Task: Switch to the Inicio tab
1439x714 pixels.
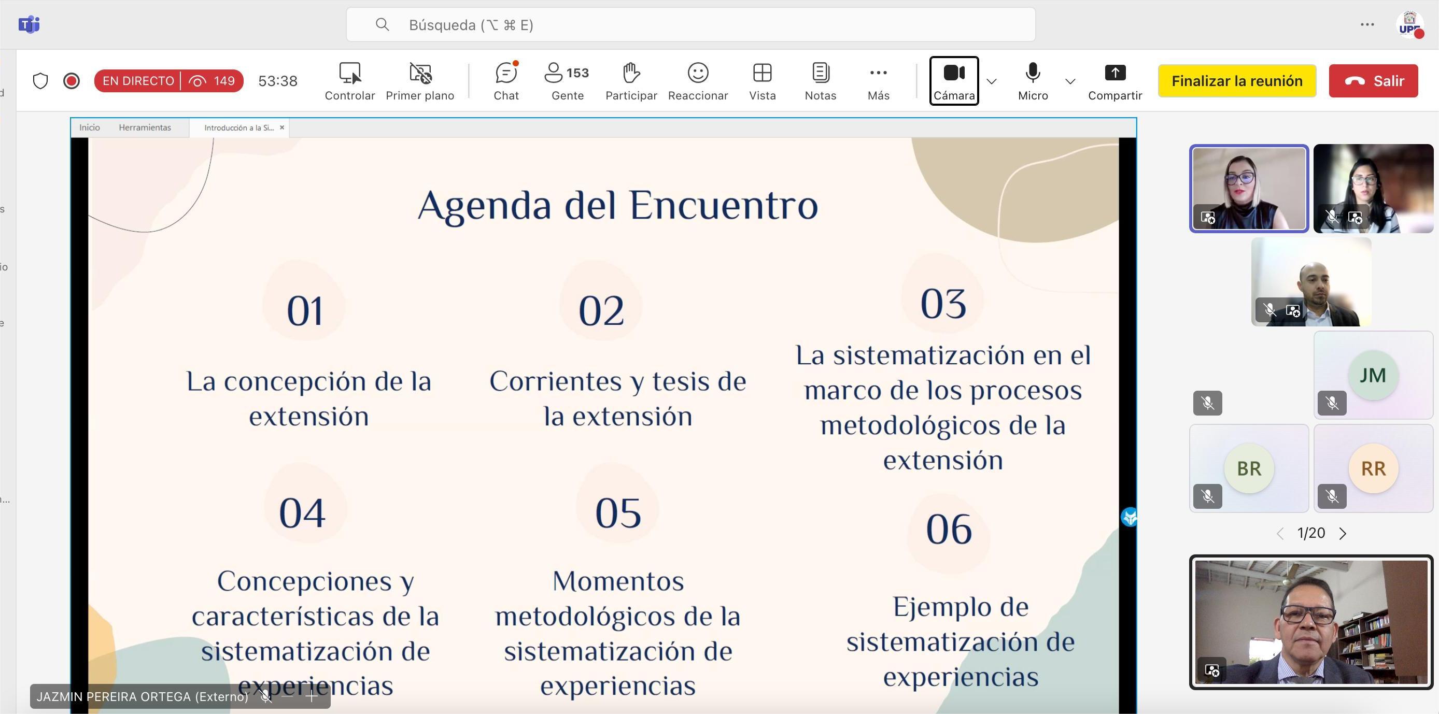Action: 89,127
